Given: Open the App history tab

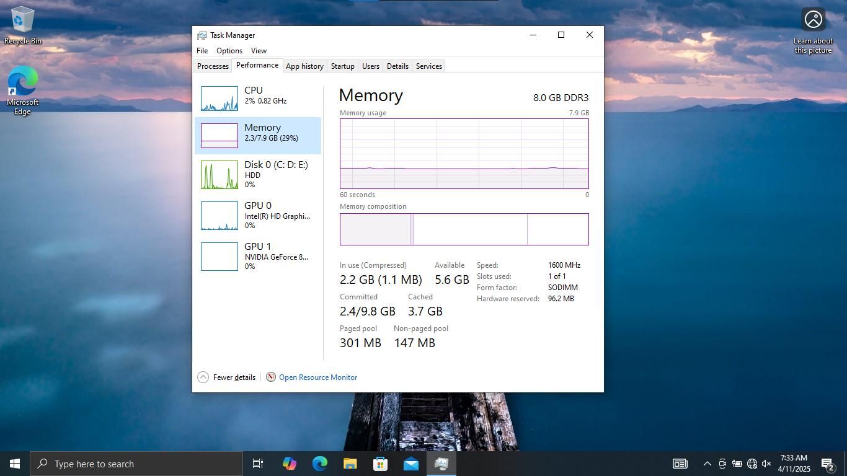Looking at the screenshot, I should (x=304, y=66).
